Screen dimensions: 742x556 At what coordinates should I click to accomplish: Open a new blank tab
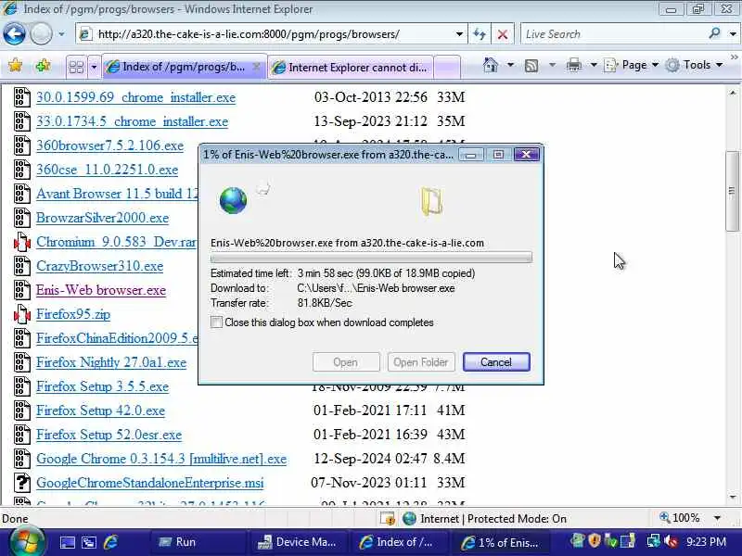(447, 68)
